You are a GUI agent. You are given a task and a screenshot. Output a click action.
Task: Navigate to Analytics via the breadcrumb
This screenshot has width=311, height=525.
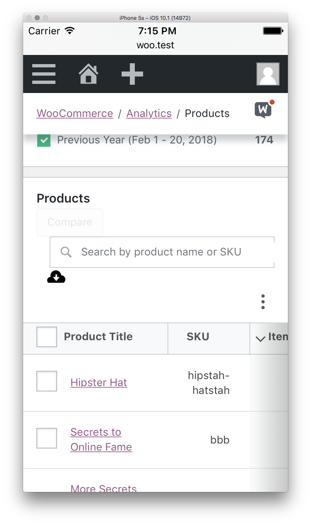click(149, 113)
